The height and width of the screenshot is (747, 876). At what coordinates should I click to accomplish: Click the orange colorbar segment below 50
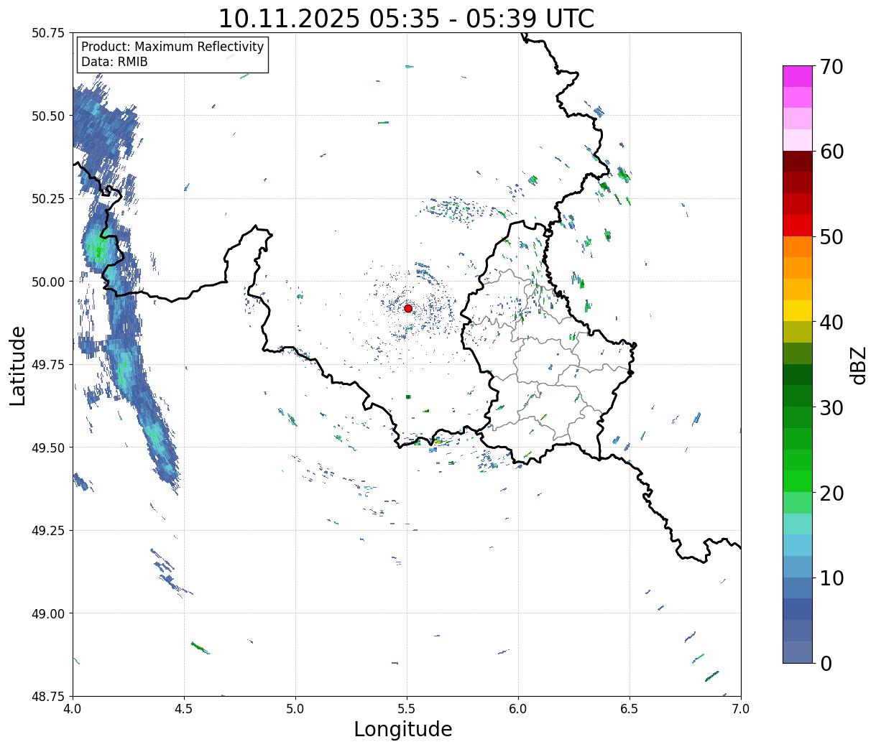(x=798, y=246)
